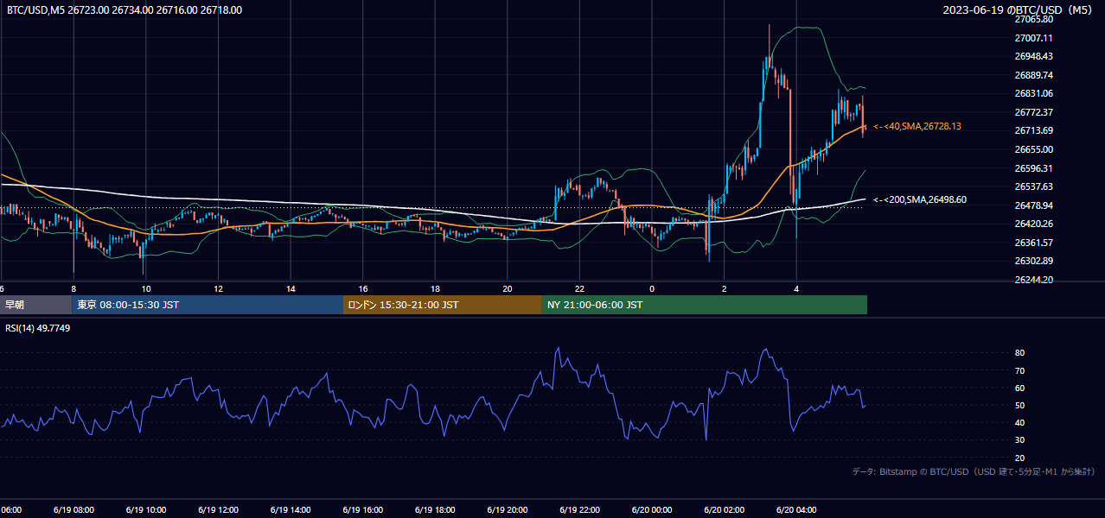Select the 200 SMA label reading 26498.60
The image size is (1105, 518).
tap(920, 199)
